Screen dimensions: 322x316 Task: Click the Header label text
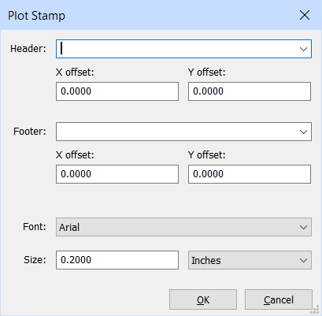click(x=28, y=49)
